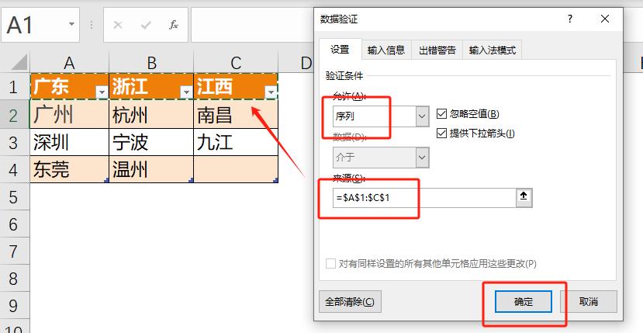Open the Name Box dropdown arrow
This screenshot has width=643, height=333.
(x=71, y=24)
